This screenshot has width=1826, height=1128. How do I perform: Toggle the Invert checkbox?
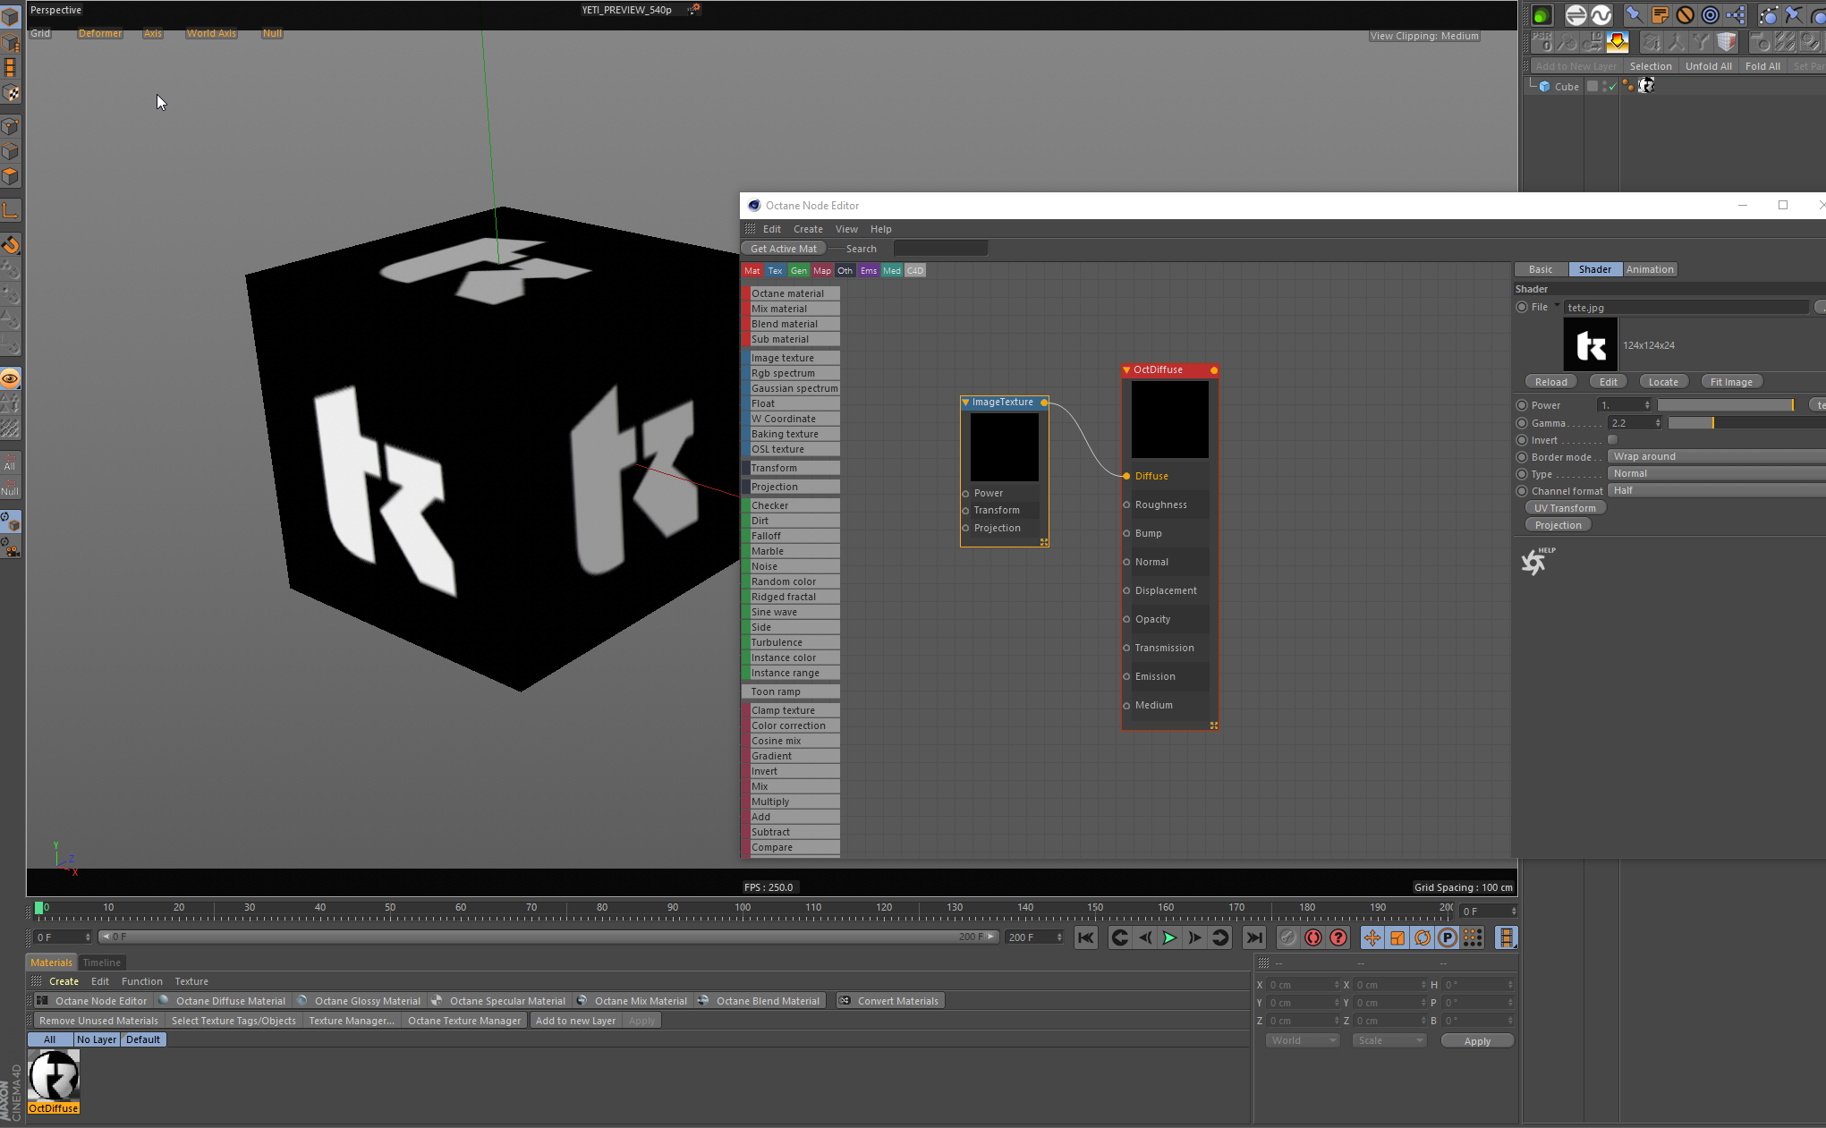click(x=1612, y=440)
